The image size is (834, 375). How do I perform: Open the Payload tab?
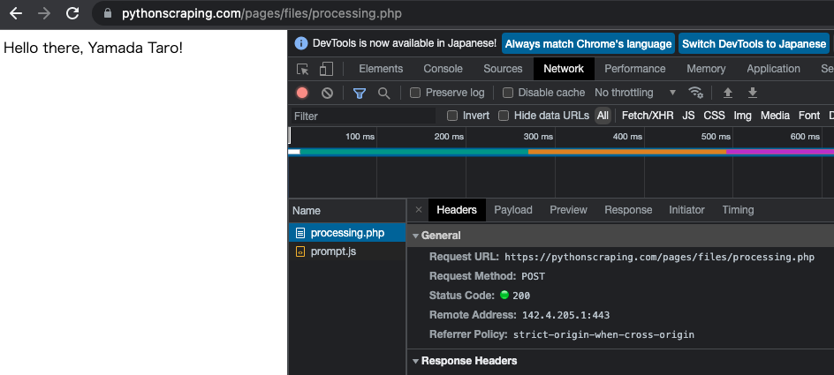(512, 210)
